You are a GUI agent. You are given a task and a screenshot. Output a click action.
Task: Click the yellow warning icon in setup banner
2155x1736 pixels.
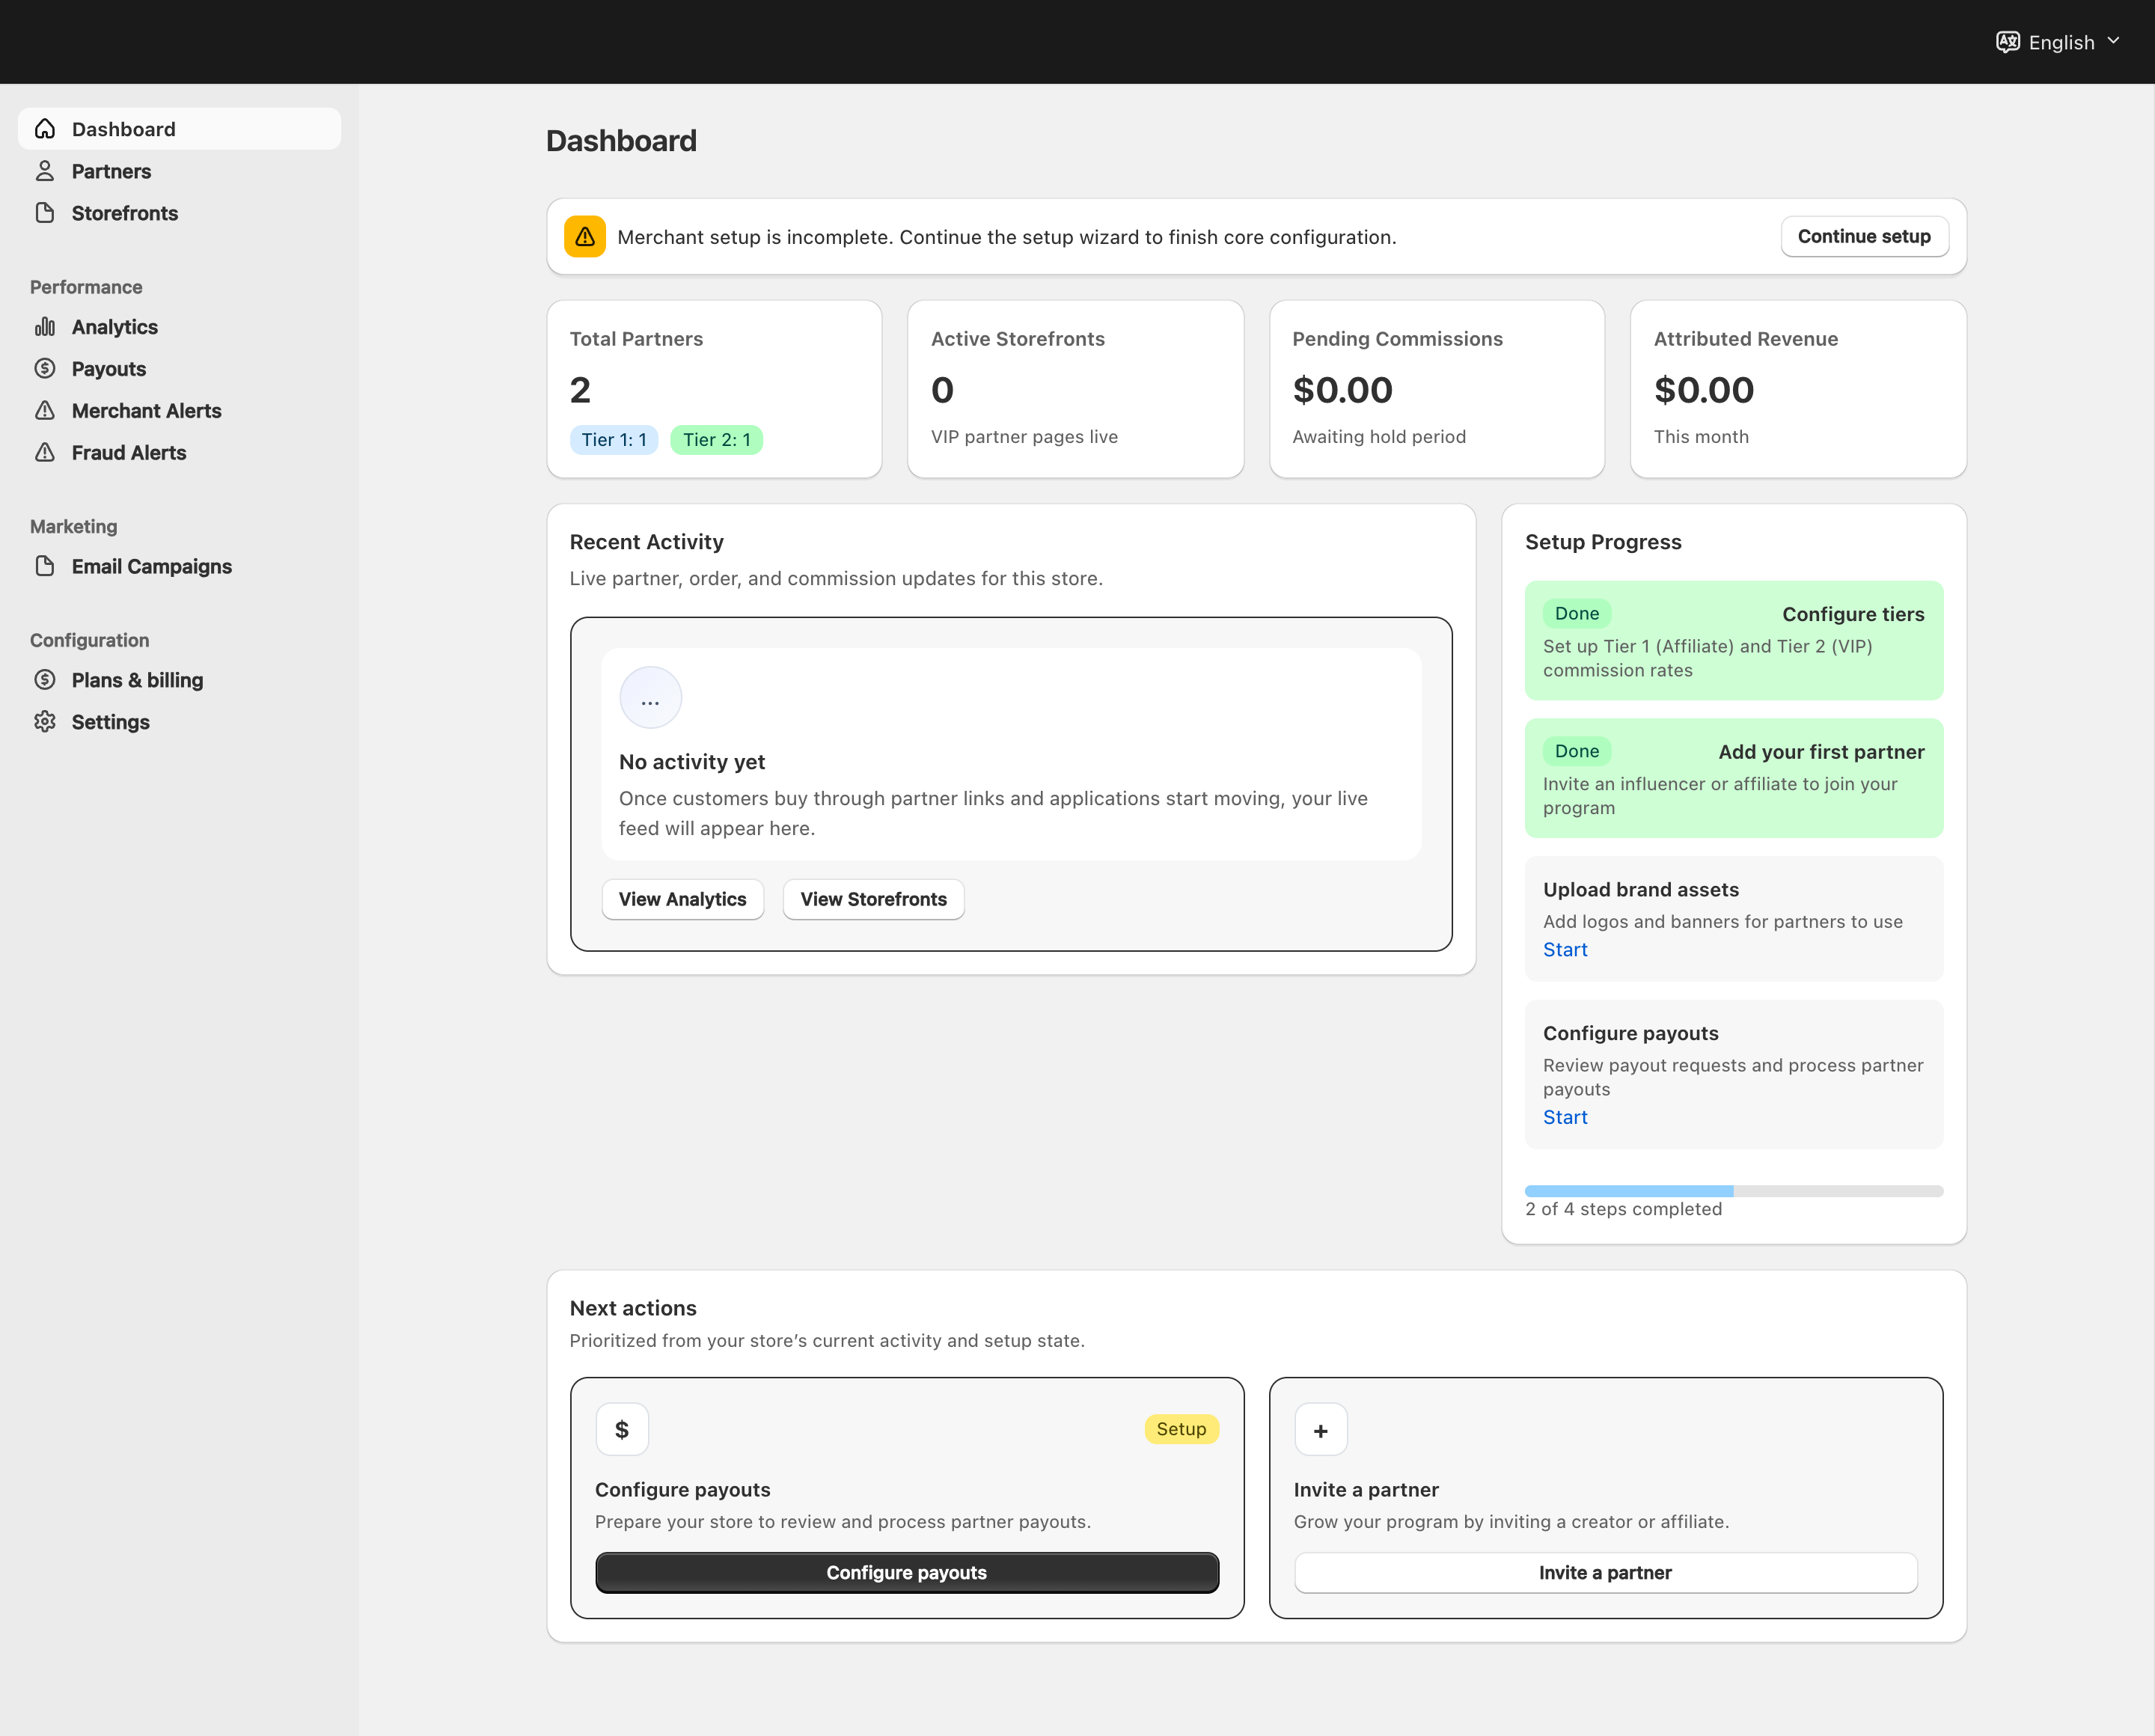click(x=585, y=237)
